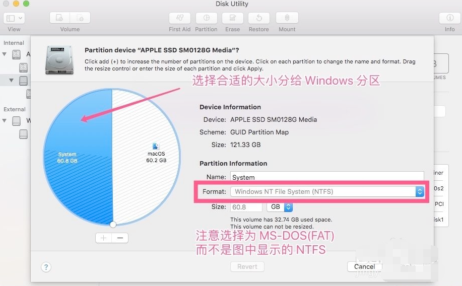
Task: Collapse the Internal disk disclosure triangle
Action: (x=5, y=54)
